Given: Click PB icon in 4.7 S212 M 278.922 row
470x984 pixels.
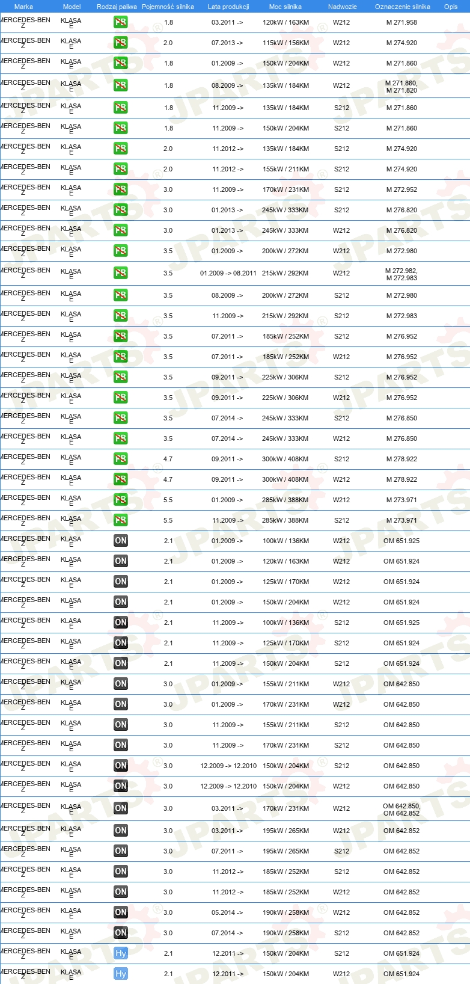Looking at the screenshot, I should [x=121, y=459].
